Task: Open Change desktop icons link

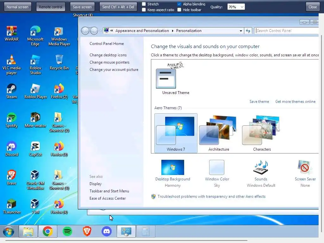Action: (108, 55)
